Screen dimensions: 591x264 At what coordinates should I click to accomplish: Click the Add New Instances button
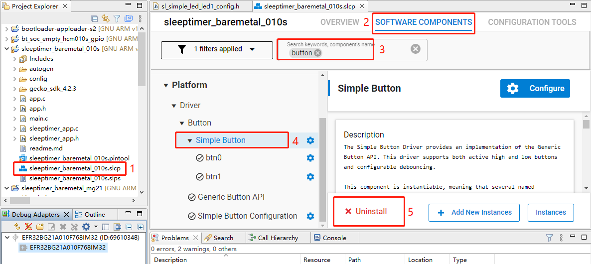[x=473, y=212]
